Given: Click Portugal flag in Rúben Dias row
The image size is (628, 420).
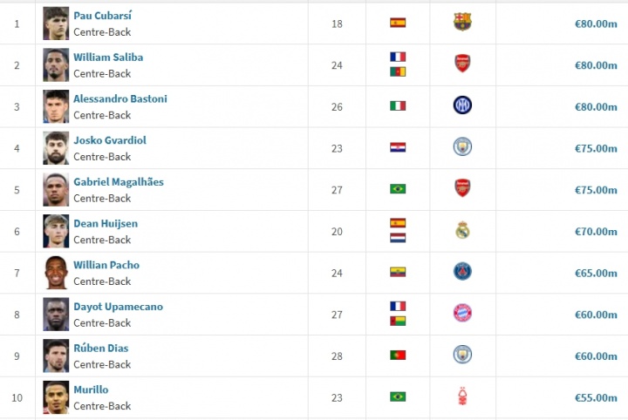Looking at the screenshot, I should 398,356.
